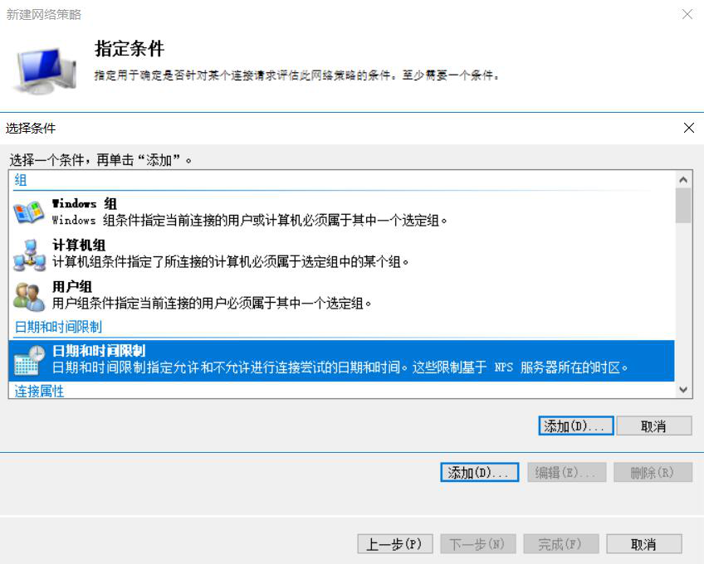Click the 连接属性 section header
The image size is (704, 564).
(40, 391)
